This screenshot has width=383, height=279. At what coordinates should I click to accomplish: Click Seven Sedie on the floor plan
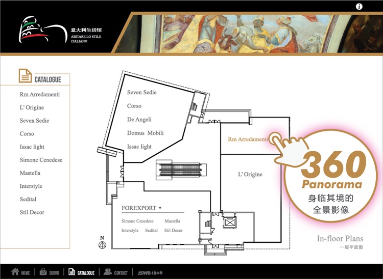click(141, 93)
